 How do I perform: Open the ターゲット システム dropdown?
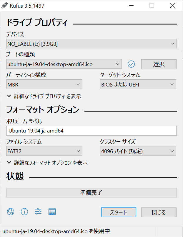138,84
